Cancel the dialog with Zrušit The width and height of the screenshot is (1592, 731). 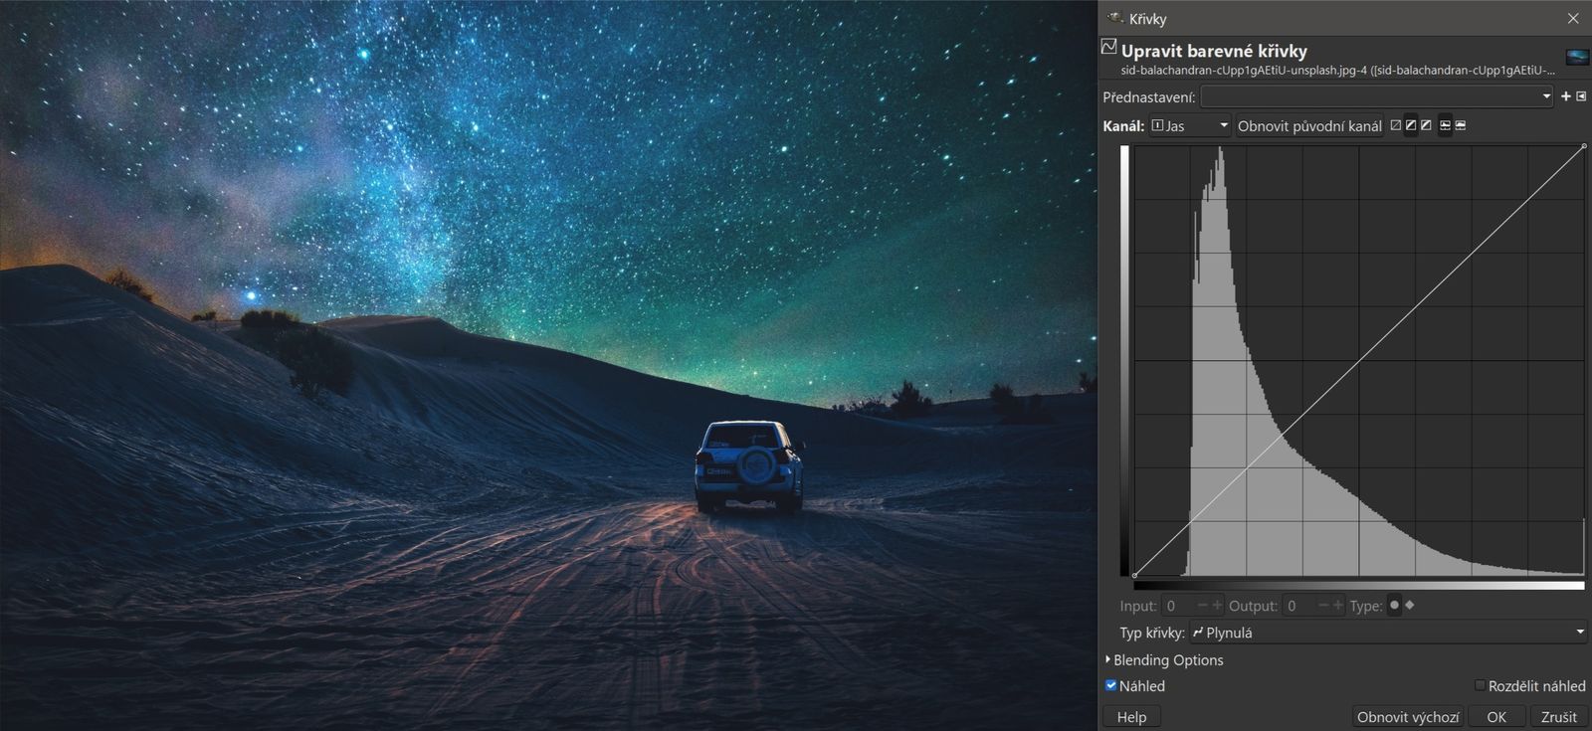pyautogui.click(x=1558, y=716)
